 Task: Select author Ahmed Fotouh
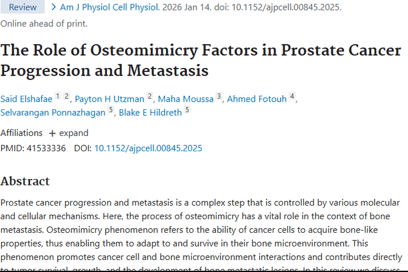[257, 98]
